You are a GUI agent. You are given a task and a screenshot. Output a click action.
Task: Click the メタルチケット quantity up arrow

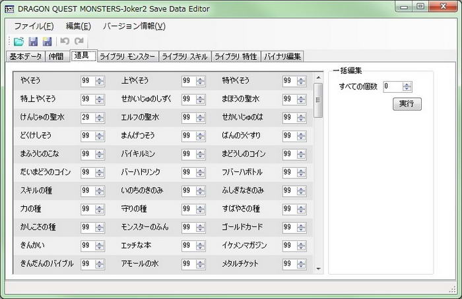click(x=302, y=261)
